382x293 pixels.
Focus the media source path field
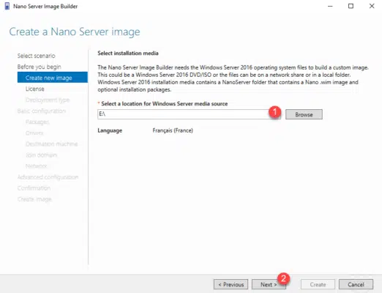pos(189,114)
